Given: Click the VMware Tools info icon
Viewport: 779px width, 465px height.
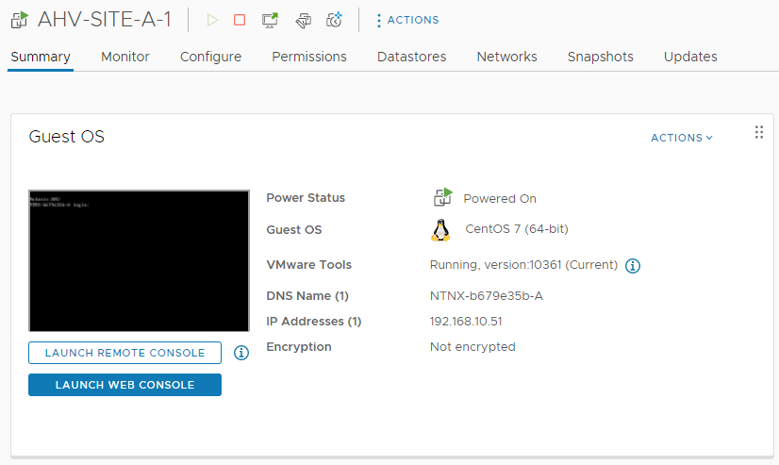Looking at the screenshot, I should tap(633, 266).
